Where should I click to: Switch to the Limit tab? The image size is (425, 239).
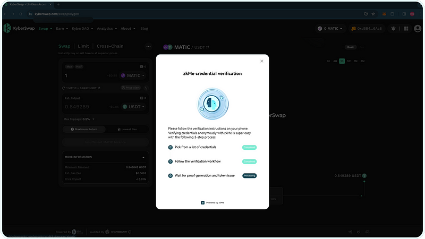click(x=83, y=46)
